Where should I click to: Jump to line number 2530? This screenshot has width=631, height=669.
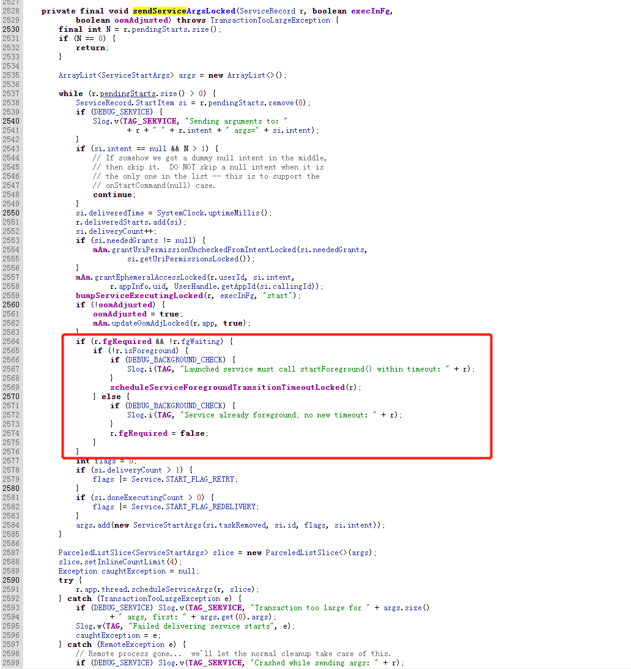pyautogui.click(x=10, y=29)
